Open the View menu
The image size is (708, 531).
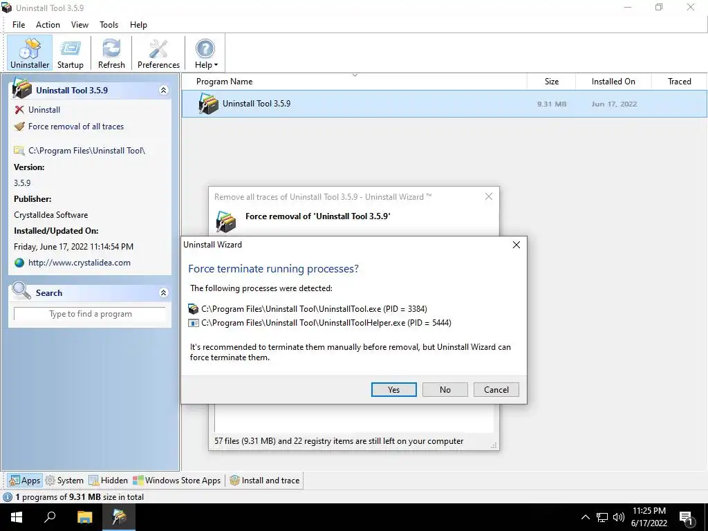point(80,25)
